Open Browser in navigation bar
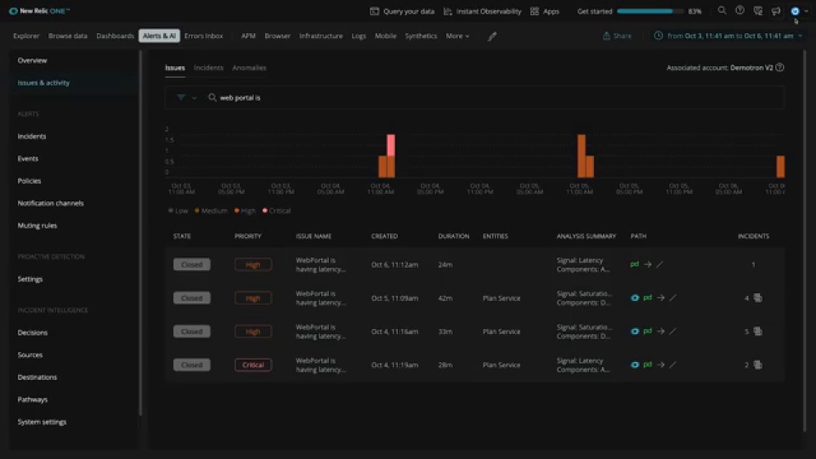 pyautogui.click(x=277, y=36)
